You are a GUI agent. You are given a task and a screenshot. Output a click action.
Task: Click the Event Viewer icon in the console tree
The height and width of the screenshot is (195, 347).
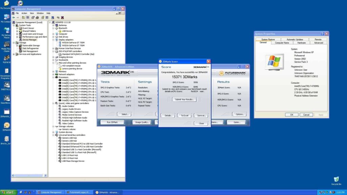[20, 28]
